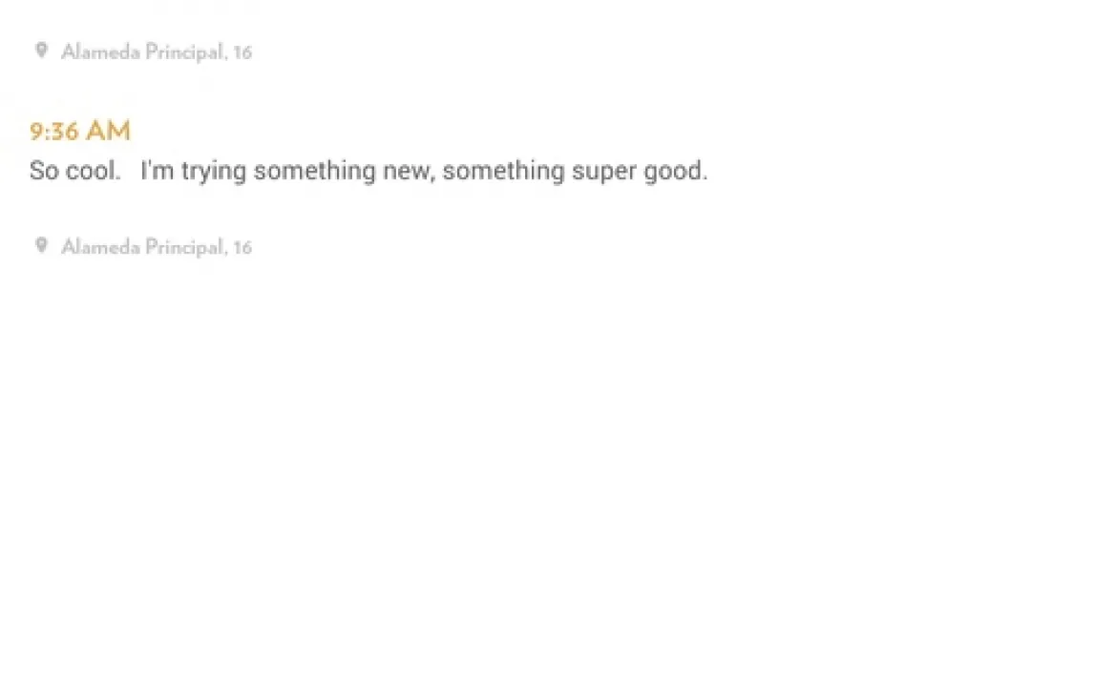Click "Principal" in the location above 9:36 AM
The height and width of the screenshot is (683, 1094).
[x=186, y=52]
